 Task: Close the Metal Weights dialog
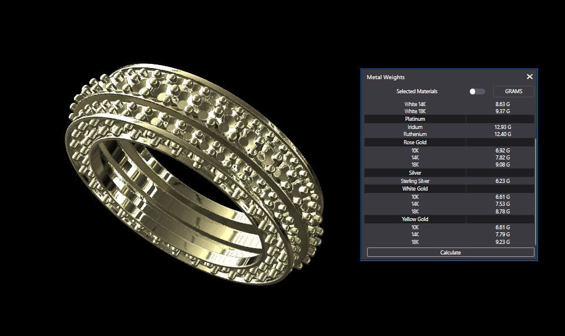coord(529,77)
